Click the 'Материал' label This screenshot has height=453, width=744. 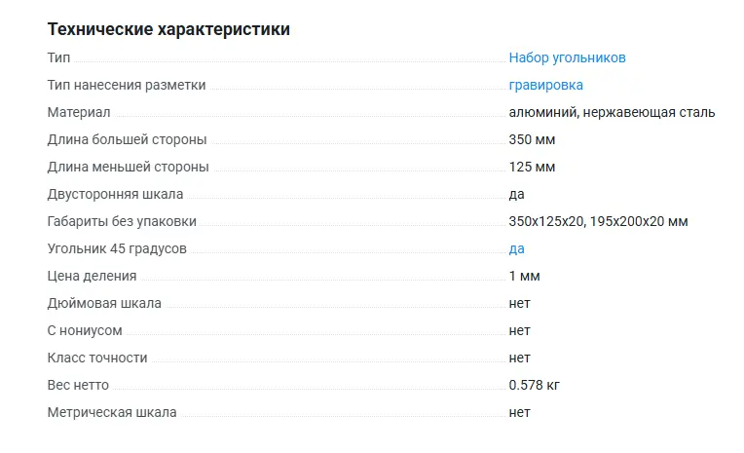click(79, 112)
